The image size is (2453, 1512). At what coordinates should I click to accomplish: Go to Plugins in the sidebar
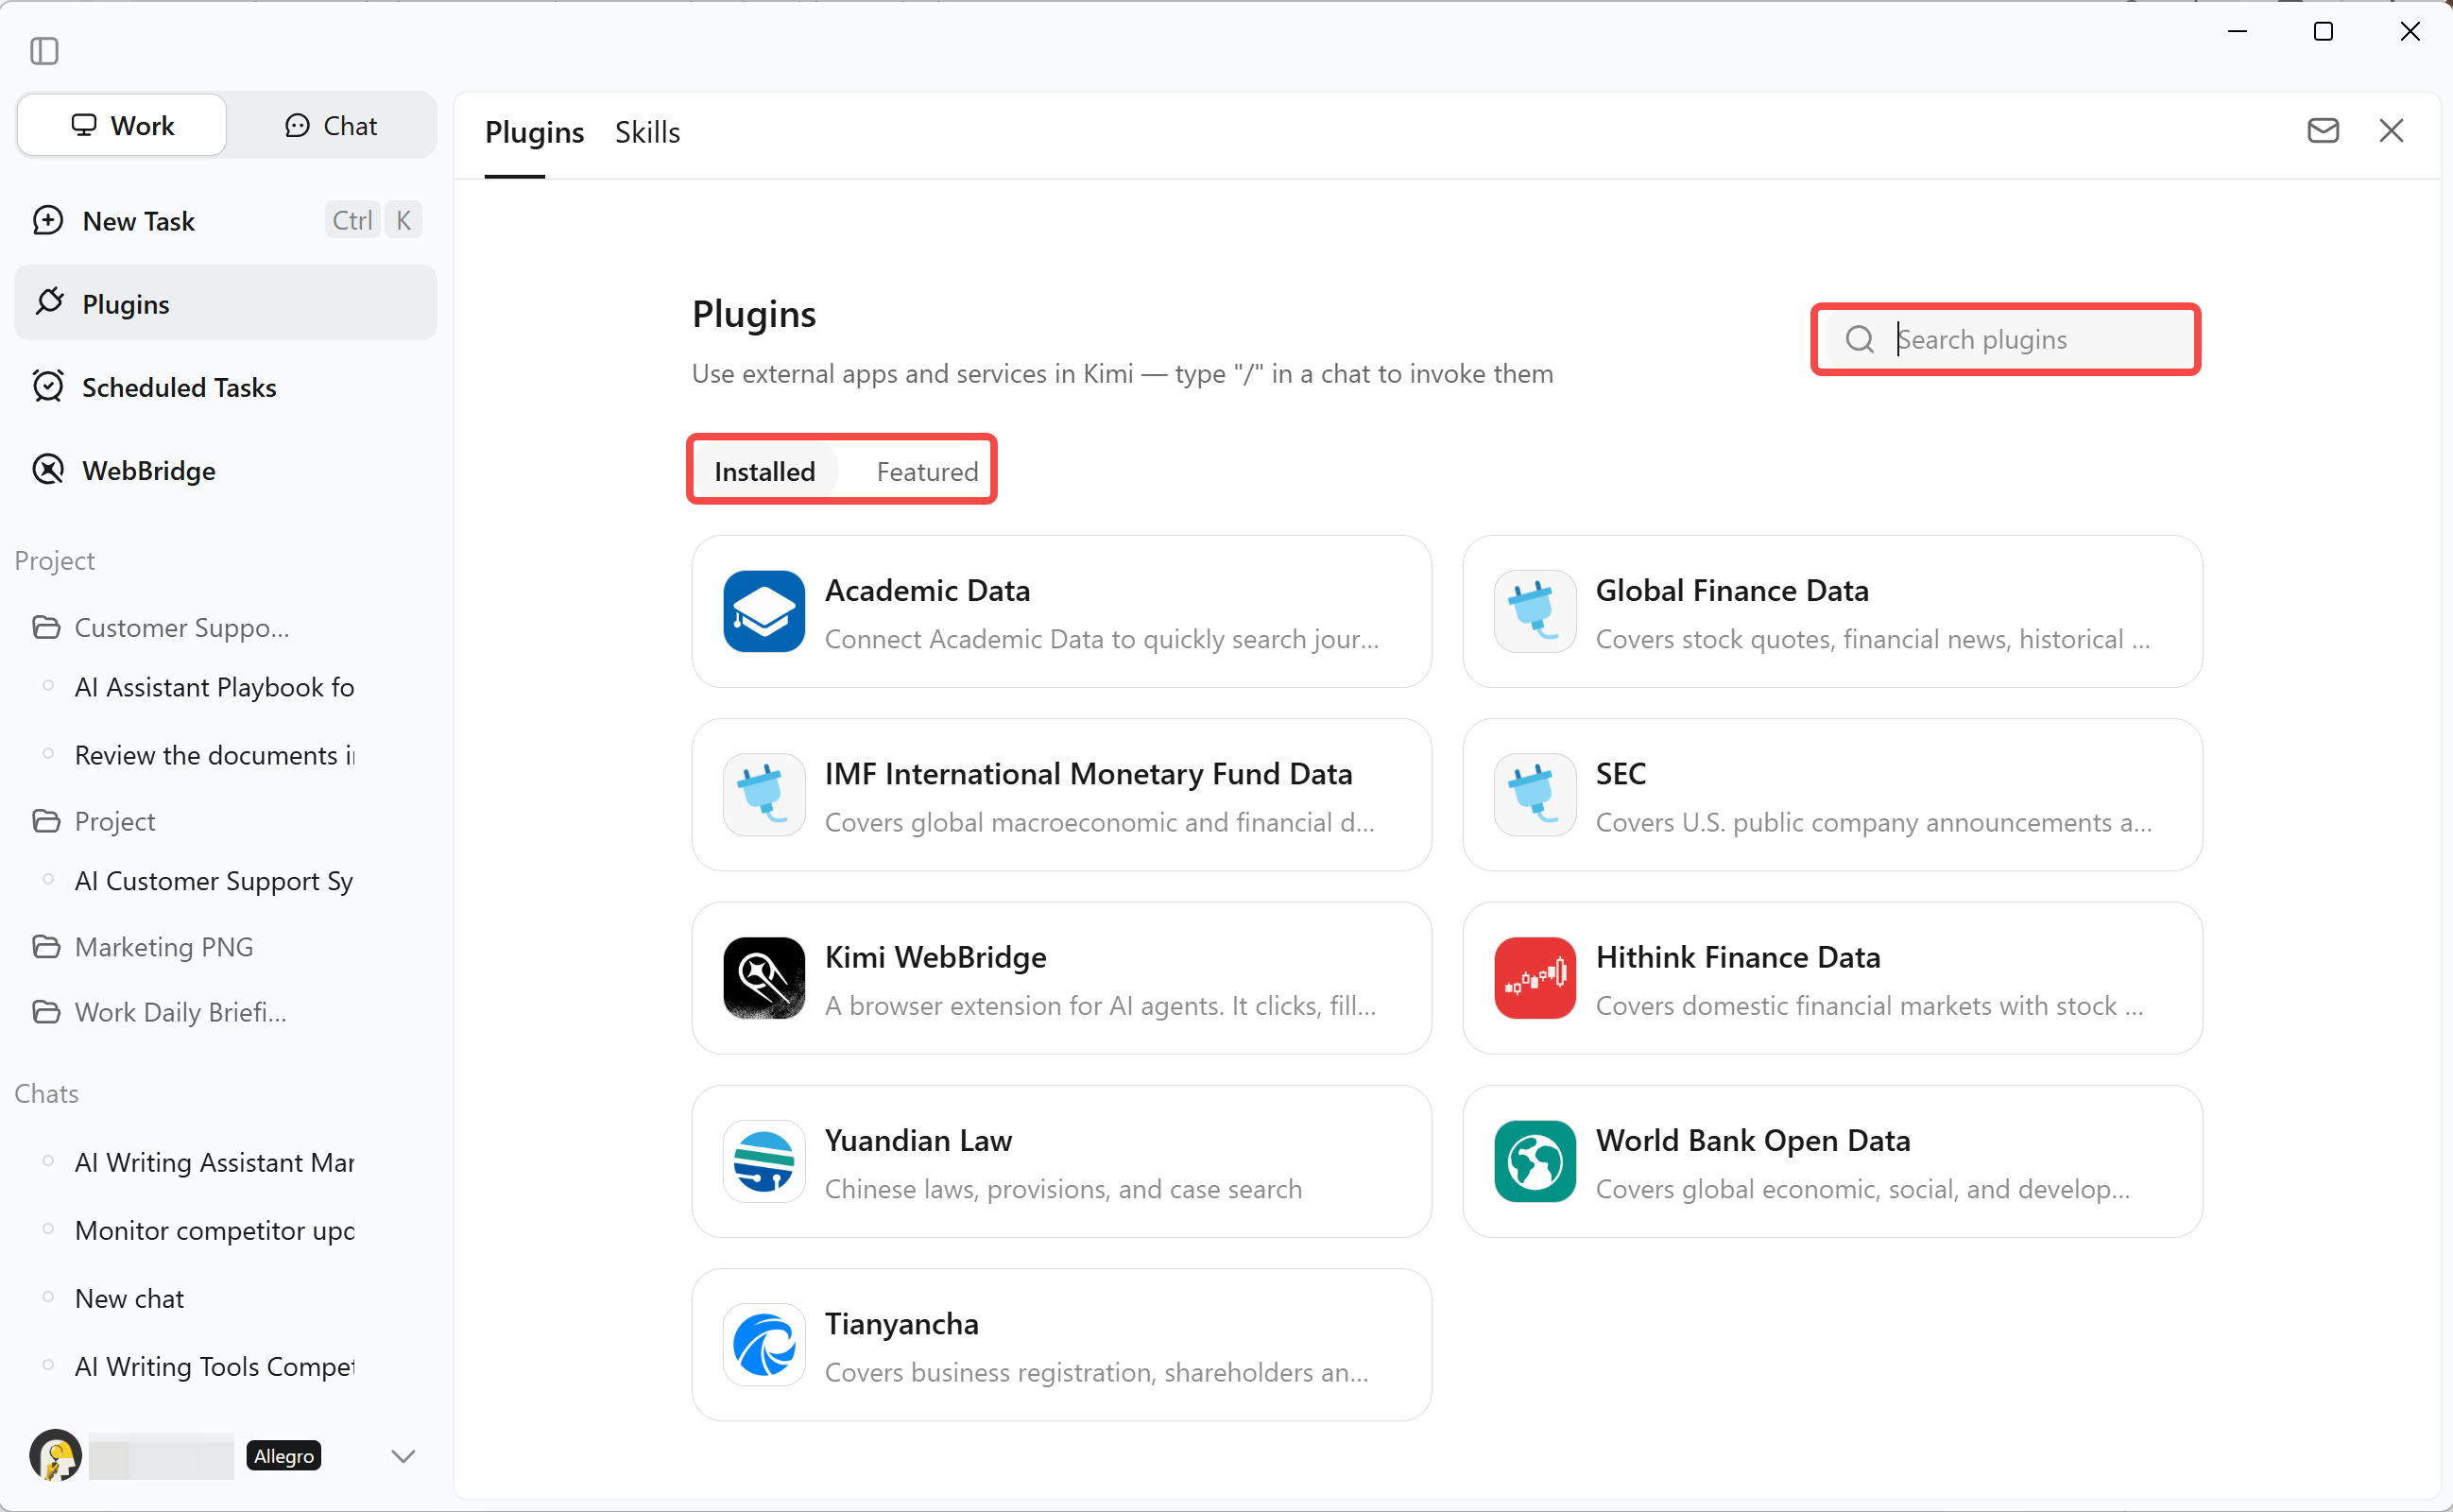coord(226,303)
